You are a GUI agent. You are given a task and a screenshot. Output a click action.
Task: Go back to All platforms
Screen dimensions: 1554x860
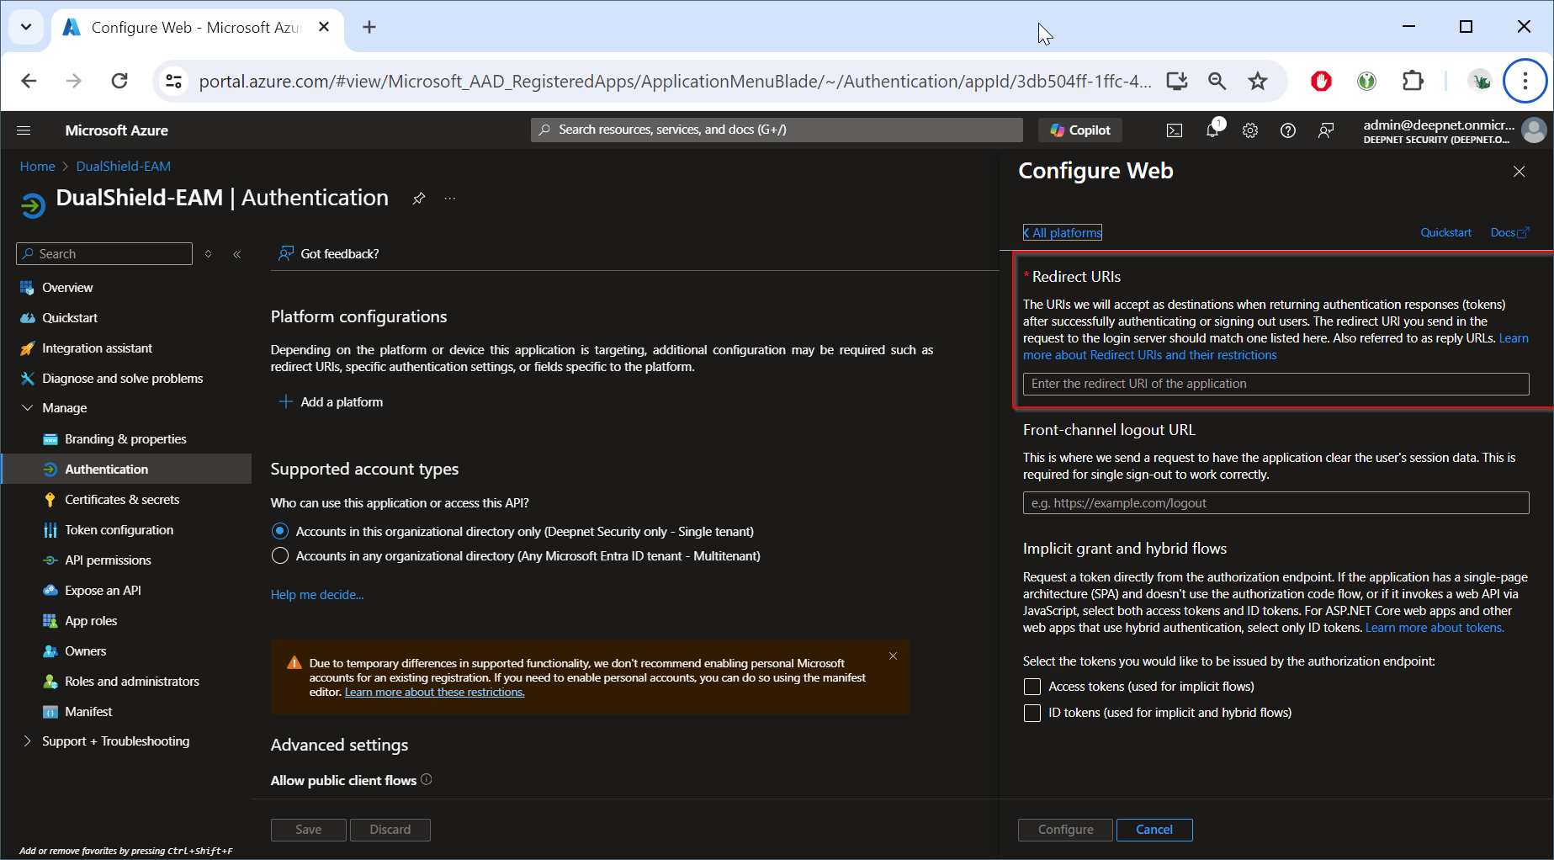click(x=1063, y=233)
